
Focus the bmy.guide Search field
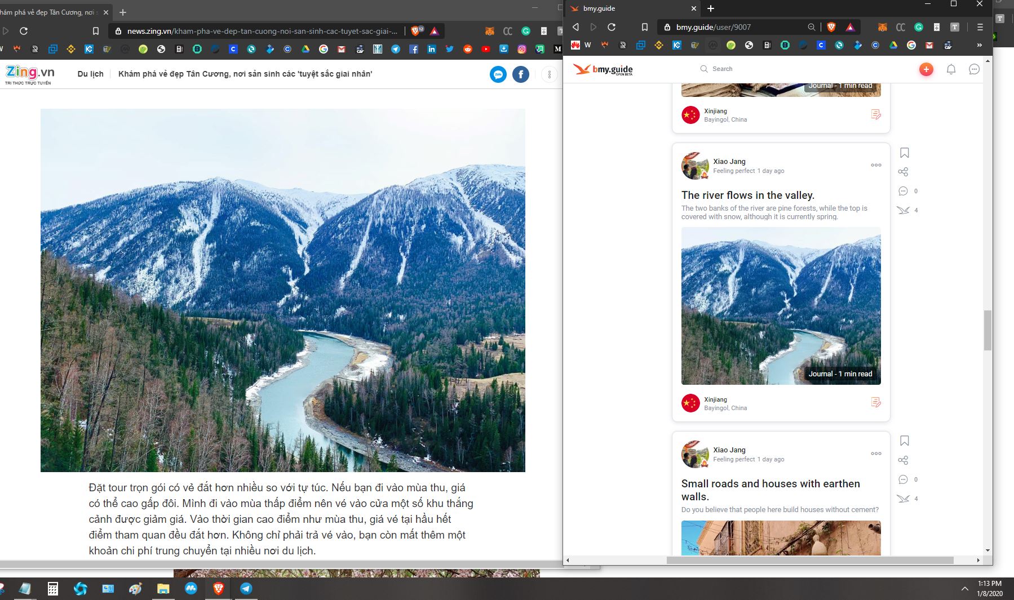(x=722, y=69)
